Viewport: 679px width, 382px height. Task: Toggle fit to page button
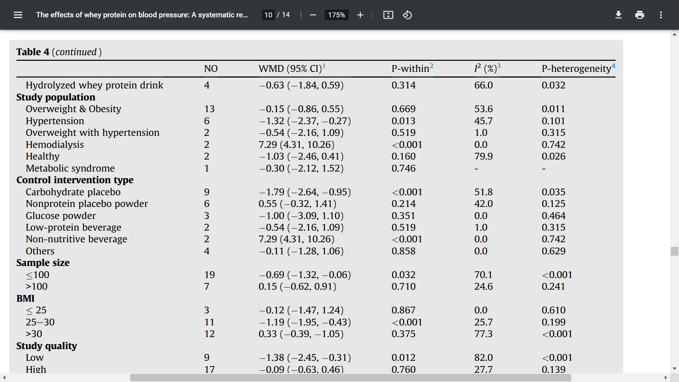(x=388, y=15)
